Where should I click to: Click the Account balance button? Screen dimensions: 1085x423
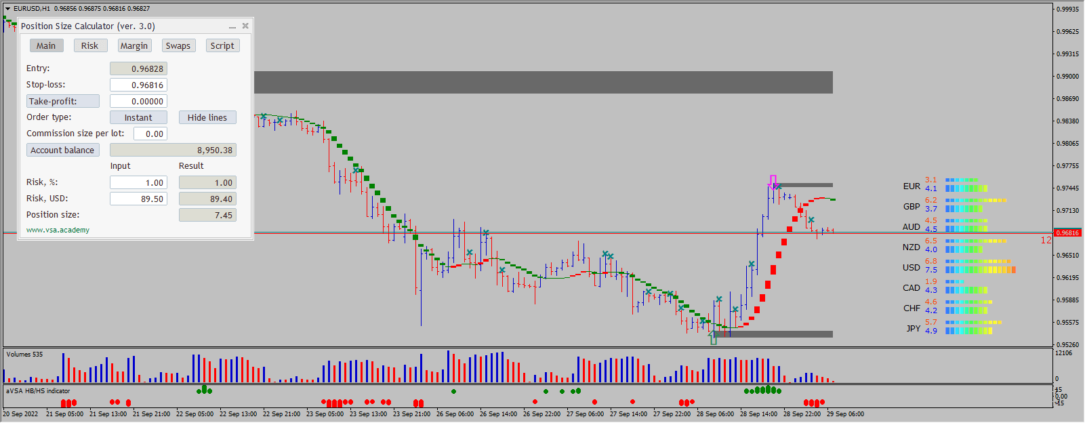pyautogui.click(x=63, y=150)
